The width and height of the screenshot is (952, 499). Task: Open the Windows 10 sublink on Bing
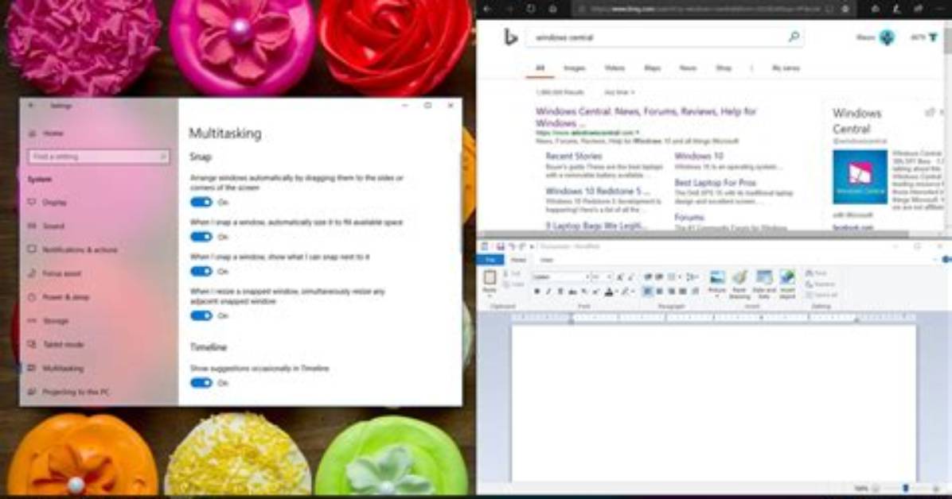click(699, 157)
